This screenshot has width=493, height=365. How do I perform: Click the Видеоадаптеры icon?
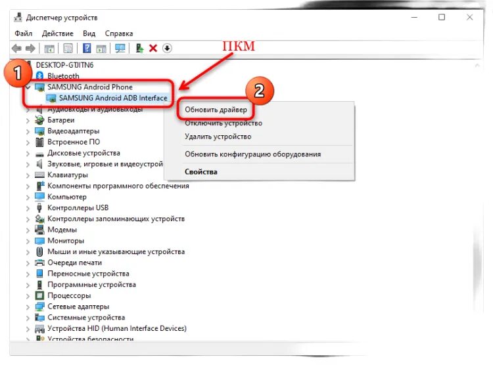39,131
